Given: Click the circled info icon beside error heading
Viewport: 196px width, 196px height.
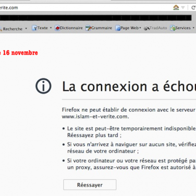Looking at the screenshot, I should pyautogui.click(x=43, y=86).
